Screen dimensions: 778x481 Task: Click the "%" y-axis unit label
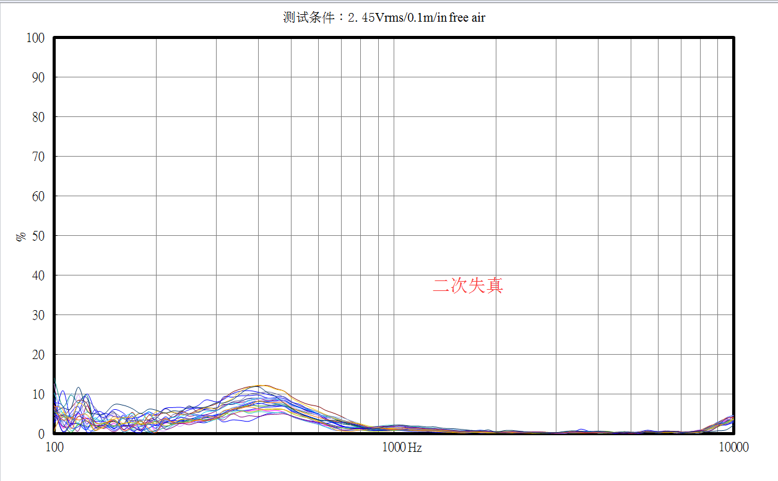(x=21, y=236)
